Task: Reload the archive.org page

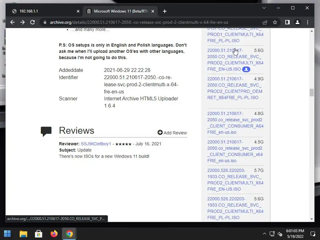Action: 32,22
